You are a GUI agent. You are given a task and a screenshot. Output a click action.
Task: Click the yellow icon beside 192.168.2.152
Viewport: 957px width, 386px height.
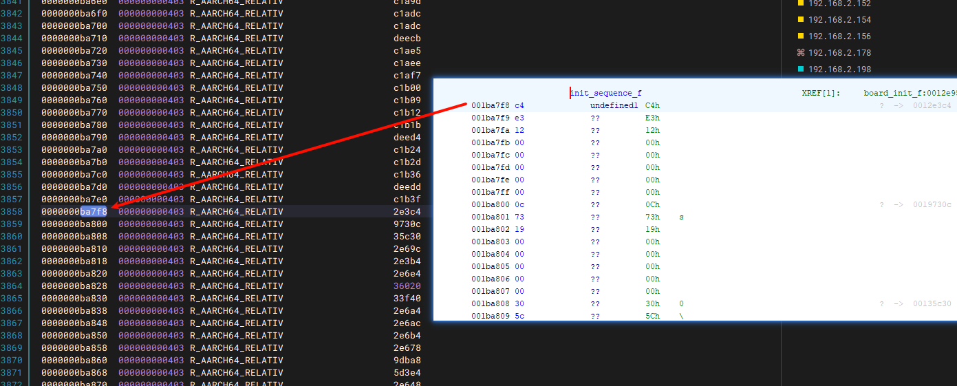pos(800,3)
